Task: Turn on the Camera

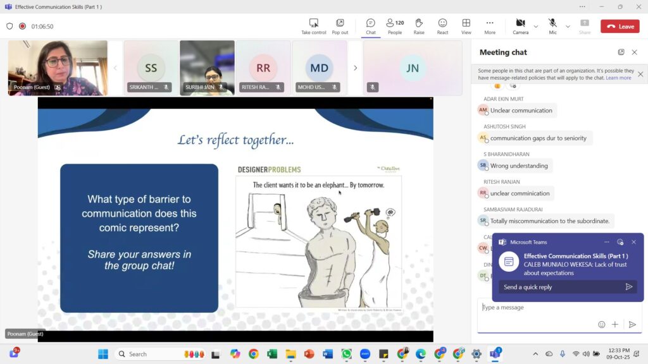Action: (x=520, y=23)
